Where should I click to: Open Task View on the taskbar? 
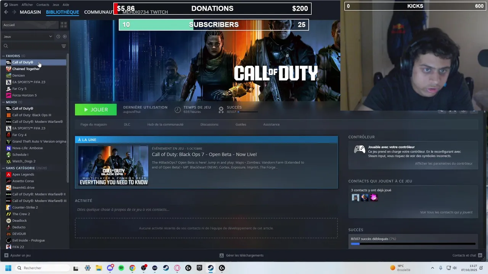click(76, 268)
